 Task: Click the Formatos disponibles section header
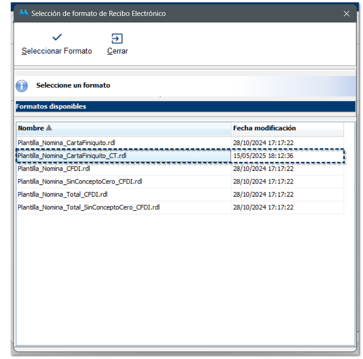coord(51,107)
